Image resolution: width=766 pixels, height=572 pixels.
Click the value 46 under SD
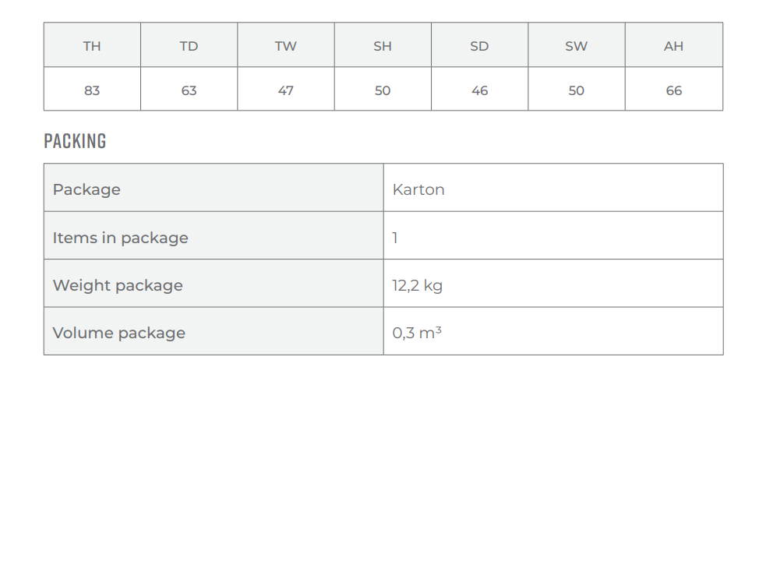click(x=480, y=90)
